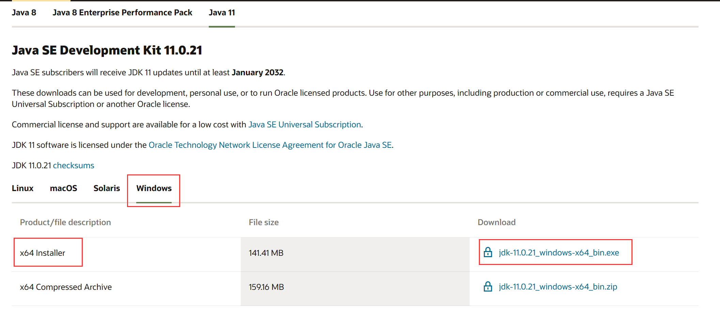
Task: Switch to the Linux downloads tab
Action: (22, 188)
